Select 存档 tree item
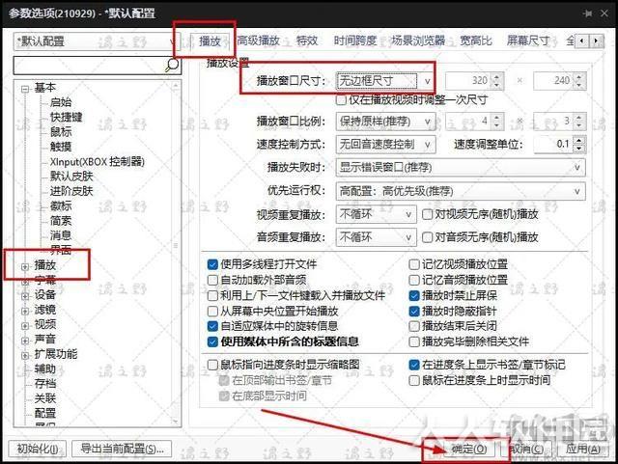The height and width of the screenshot is (464, 618). (45, 384)
